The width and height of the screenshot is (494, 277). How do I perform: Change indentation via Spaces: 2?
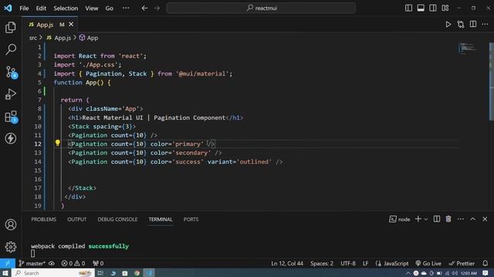click(322, 263)
